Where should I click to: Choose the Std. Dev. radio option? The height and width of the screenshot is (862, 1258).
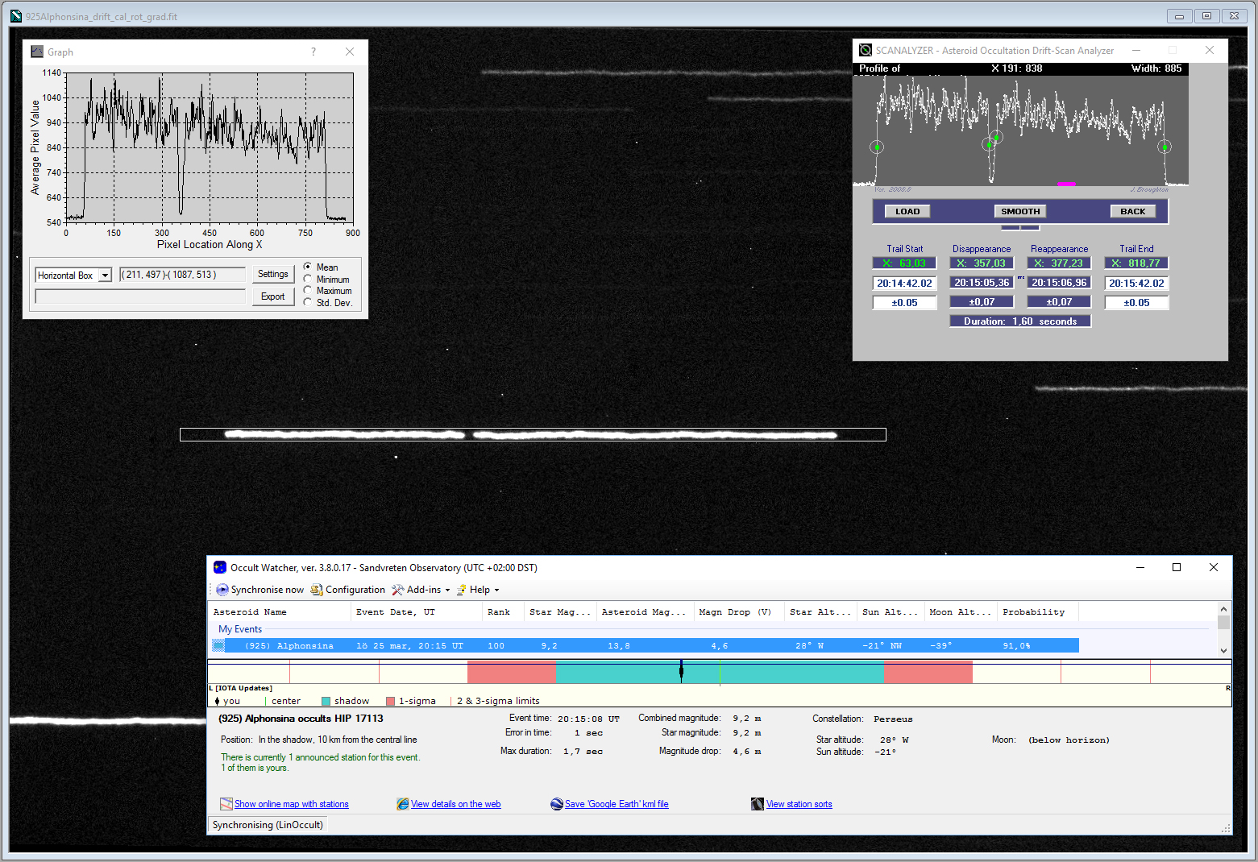tap(308, 302)
